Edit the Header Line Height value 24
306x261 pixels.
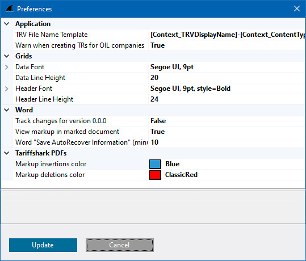click(x=227, y=99)
